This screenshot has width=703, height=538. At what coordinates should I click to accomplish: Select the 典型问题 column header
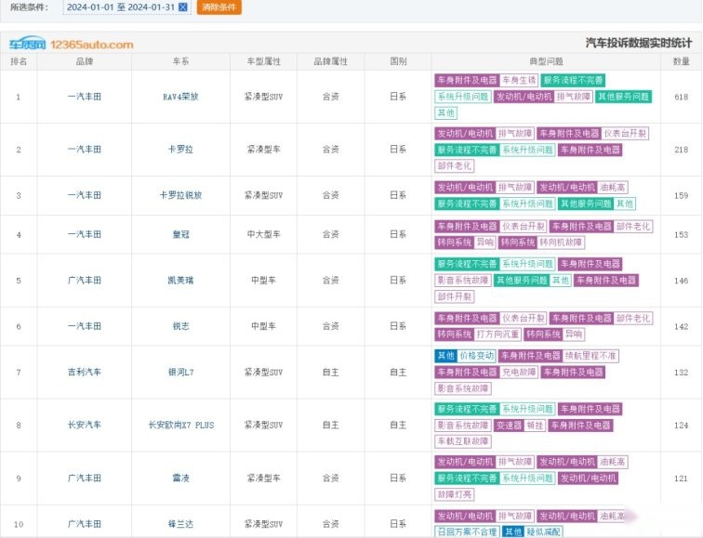[x=546, y=61]
